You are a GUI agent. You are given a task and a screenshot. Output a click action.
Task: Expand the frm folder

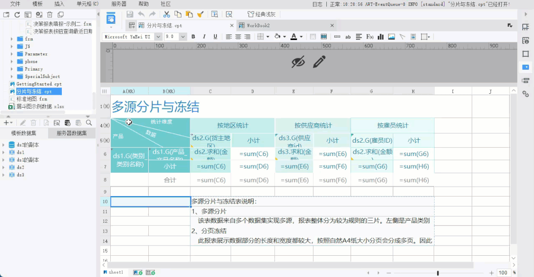pos(11,39)
